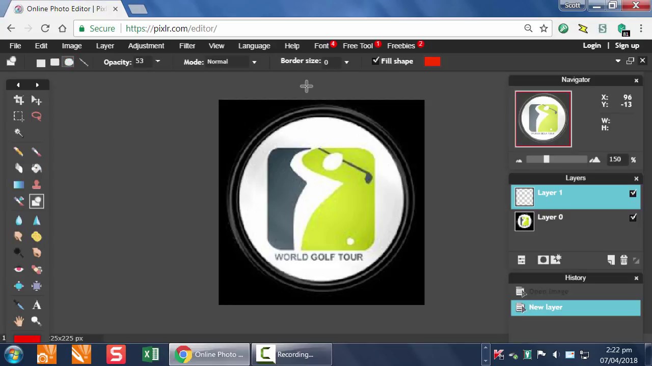Open the red fill color swatch

[432, 62]
